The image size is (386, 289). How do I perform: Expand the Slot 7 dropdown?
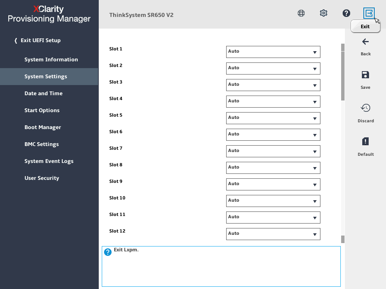click(x=273, y=151)
